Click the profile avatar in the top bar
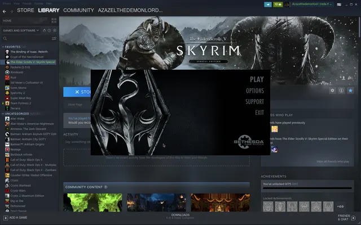The image size is (361, 225). (287, 4)
